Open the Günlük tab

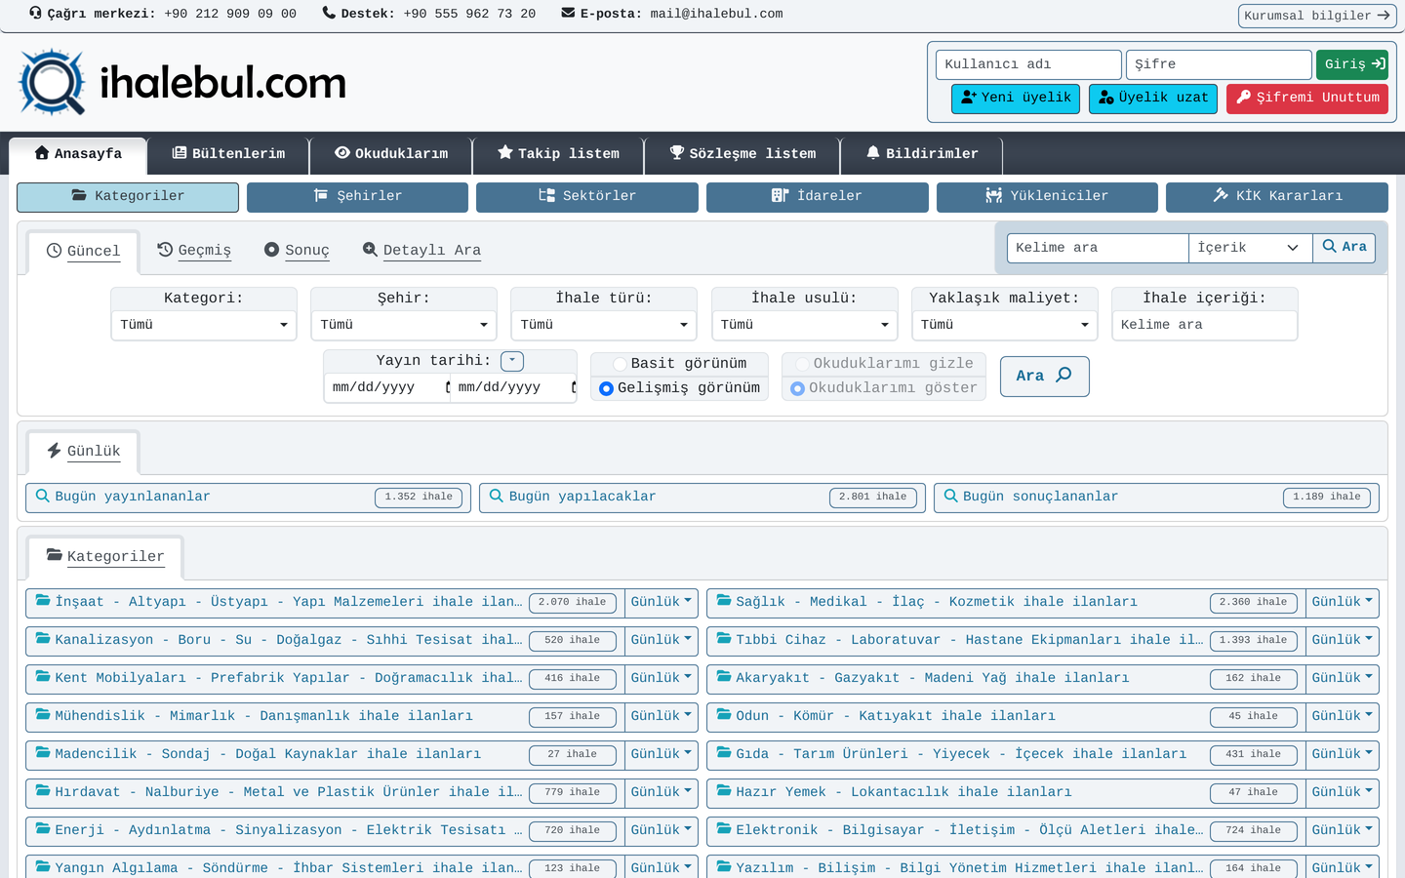coord(84,452)
